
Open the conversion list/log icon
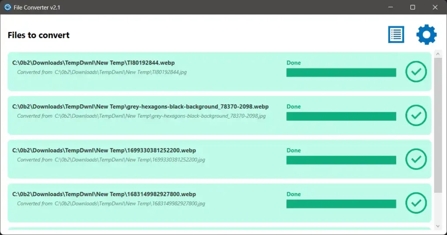[x=396, y=34]
